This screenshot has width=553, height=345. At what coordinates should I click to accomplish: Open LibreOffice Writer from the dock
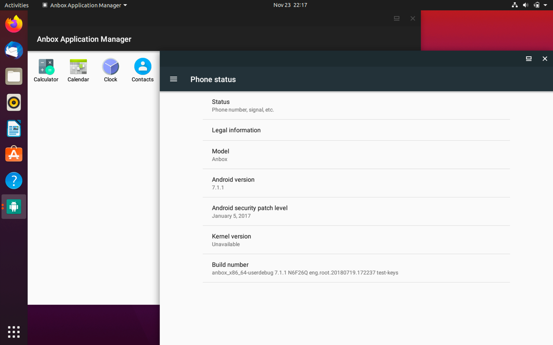(14, 128)
